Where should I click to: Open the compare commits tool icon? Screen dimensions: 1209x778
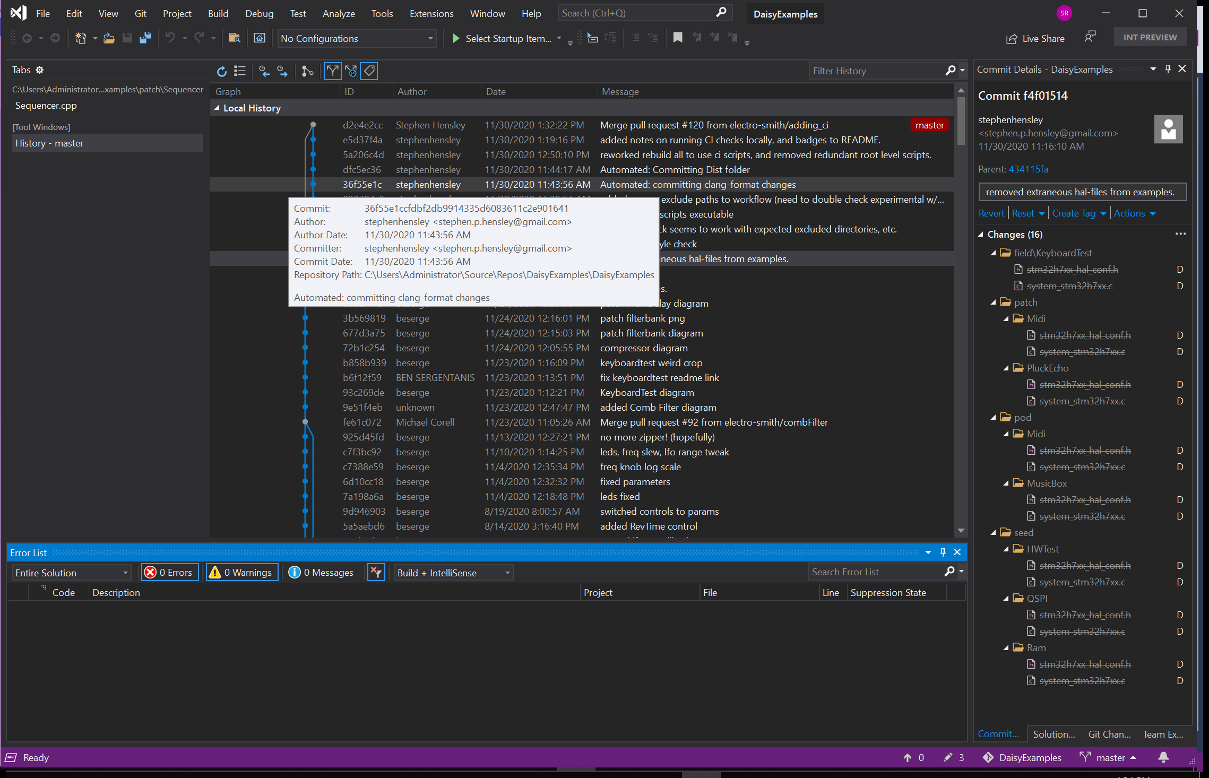pyautogui.click(x=307, y=71)
